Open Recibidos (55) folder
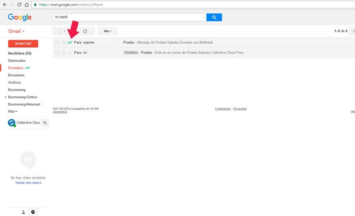The width and height of the screenshot is (355, 216). click(20, 53)
